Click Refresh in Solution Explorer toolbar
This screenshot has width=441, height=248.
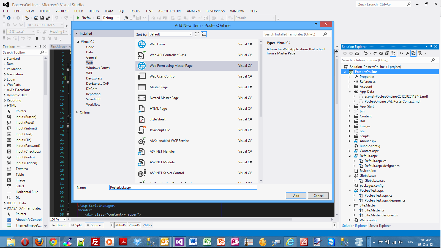[381, 53]
